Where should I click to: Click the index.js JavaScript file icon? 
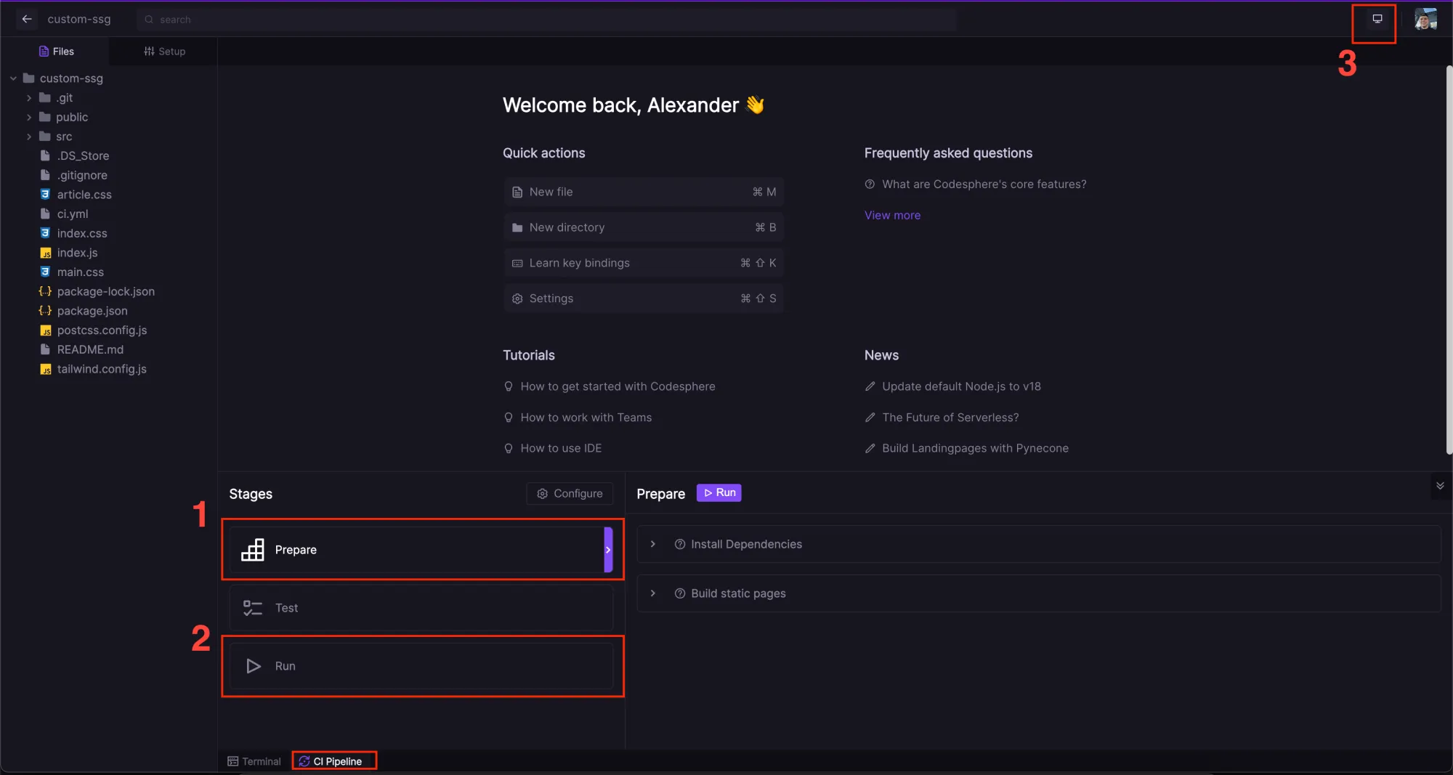pos(45,253)
